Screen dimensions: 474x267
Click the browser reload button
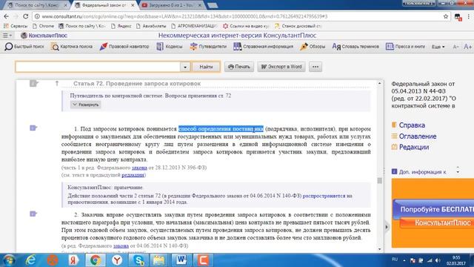coord(26,16)
